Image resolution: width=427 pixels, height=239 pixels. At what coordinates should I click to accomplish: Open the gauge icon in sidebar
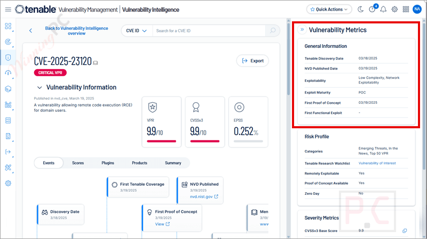pyautogui.click(x=8, y=73)
